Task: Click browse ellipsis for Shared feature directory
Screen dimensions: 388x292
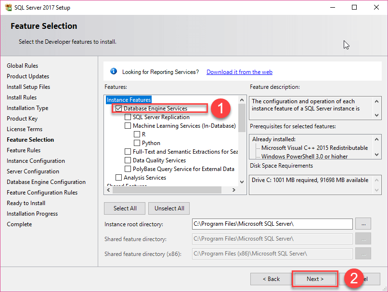Action: coord(363,239)
